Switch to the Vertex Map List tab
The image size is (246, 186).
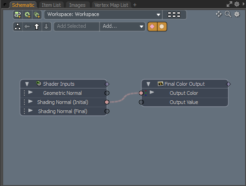pos(111,5)
